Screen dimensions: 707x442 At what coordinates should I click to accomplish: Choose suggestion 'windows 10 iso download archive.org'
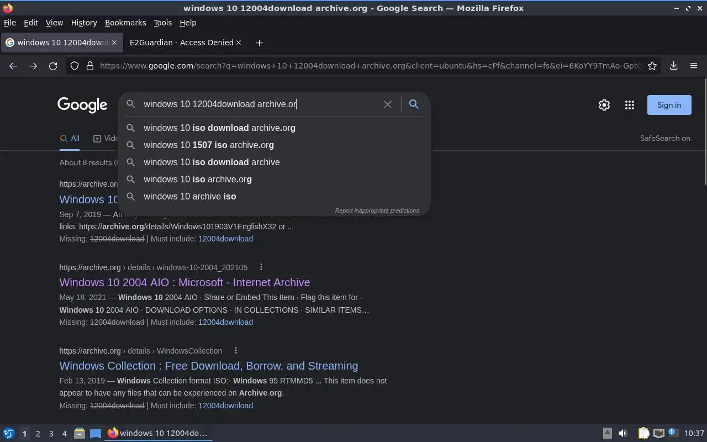click(x=275, y=128)
